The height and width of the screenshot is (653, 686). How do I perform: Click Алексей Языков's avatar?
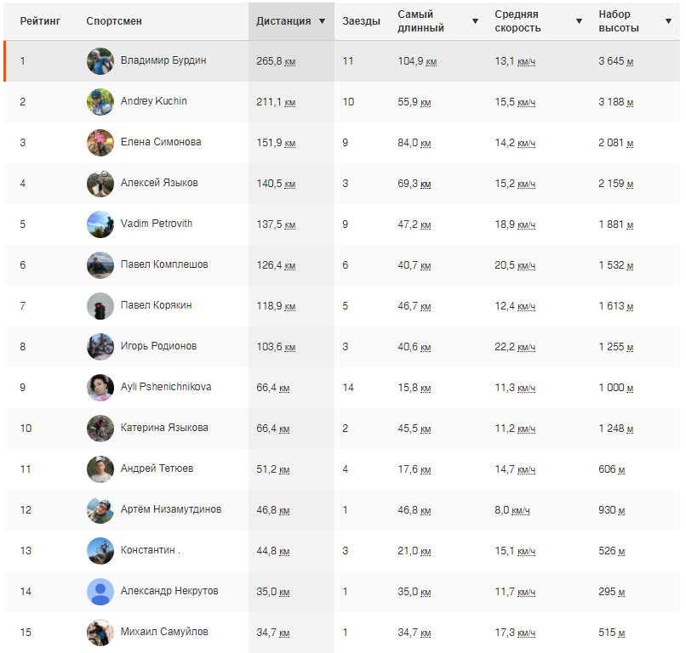click(x=100, y=184)
